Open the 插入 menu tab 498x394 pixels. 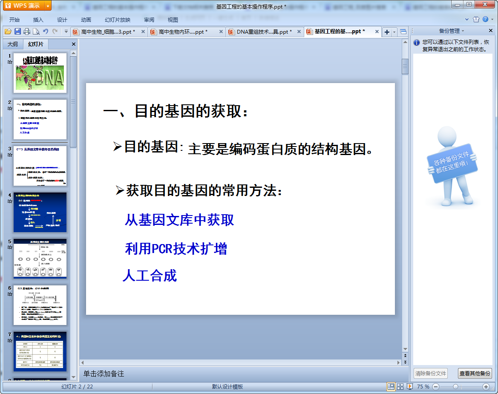(38, 20)
